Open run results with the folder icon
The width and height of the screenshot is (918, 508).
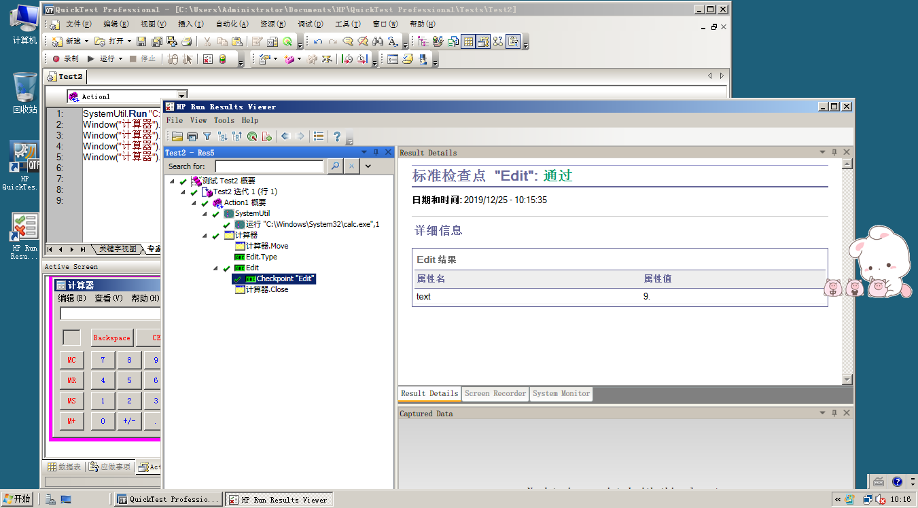click(x=177, y=137)
